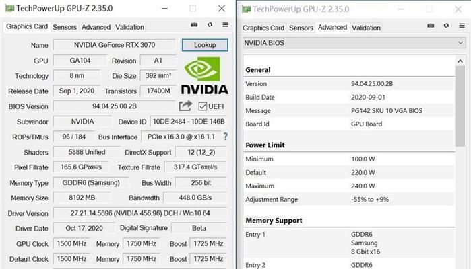Click the Default Clock field 1500 MHz

pyautogui.click(x=72, y=258)
